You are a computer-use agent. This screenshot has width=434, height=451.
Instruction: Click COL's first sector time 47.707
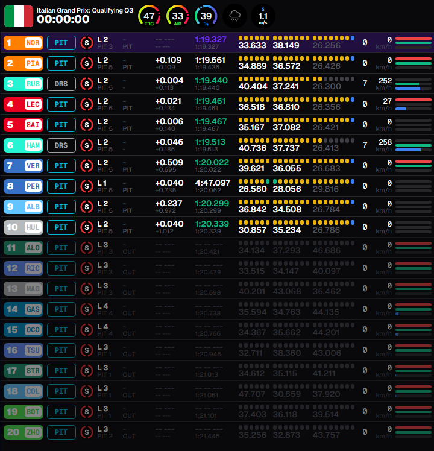click(x=252, y=394)
